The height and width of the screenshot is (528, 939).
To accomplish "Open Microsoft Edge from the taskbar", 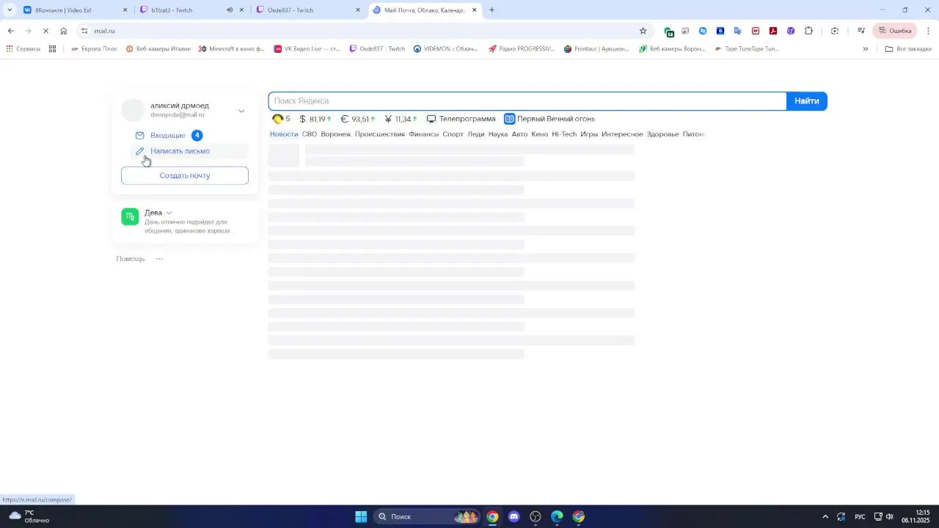I will point(557,516).
